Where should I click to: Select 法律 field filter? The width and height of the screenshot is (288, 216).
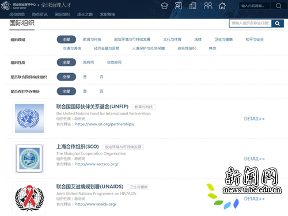click(x=198, y=40)
